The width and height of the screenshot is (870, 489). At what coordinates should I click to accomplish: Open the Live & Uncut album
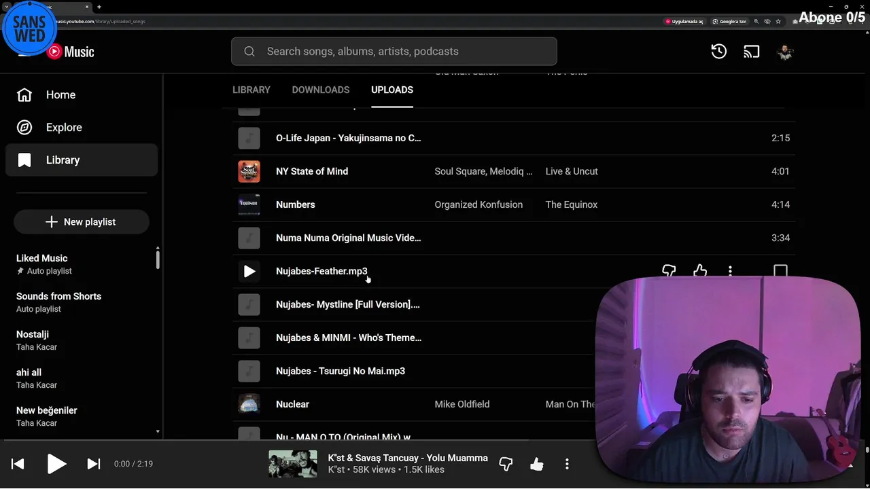click(572, 171)
